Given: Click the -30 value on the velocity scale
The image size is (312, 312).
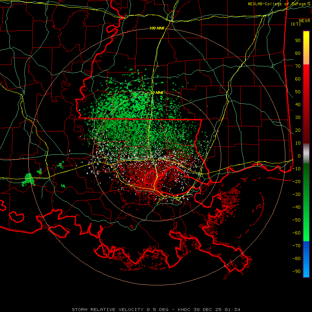Looking at the screenshot, I should [x=296, y=194].
